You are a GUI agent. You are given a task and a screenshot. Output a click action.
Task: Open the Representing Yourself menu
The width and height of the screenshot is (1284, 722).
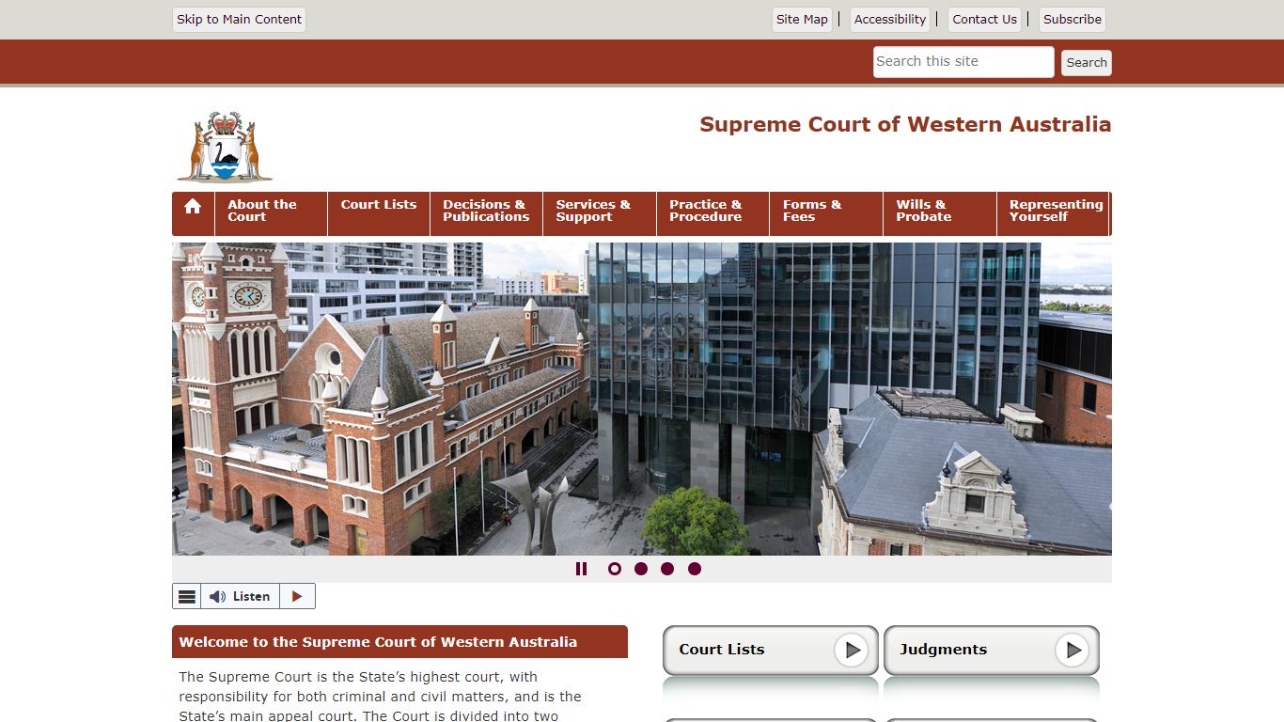(1053, 213)
